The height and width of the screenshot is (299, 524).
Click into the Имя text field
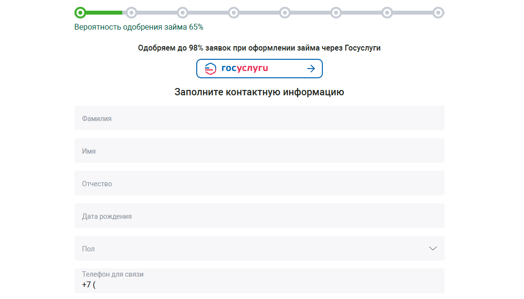[x=259, y=151]
